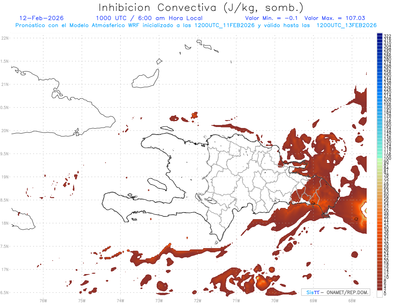
Task: Click the "SisTT - ONAMET/REP.DOM." credit box
Action: 335,292
